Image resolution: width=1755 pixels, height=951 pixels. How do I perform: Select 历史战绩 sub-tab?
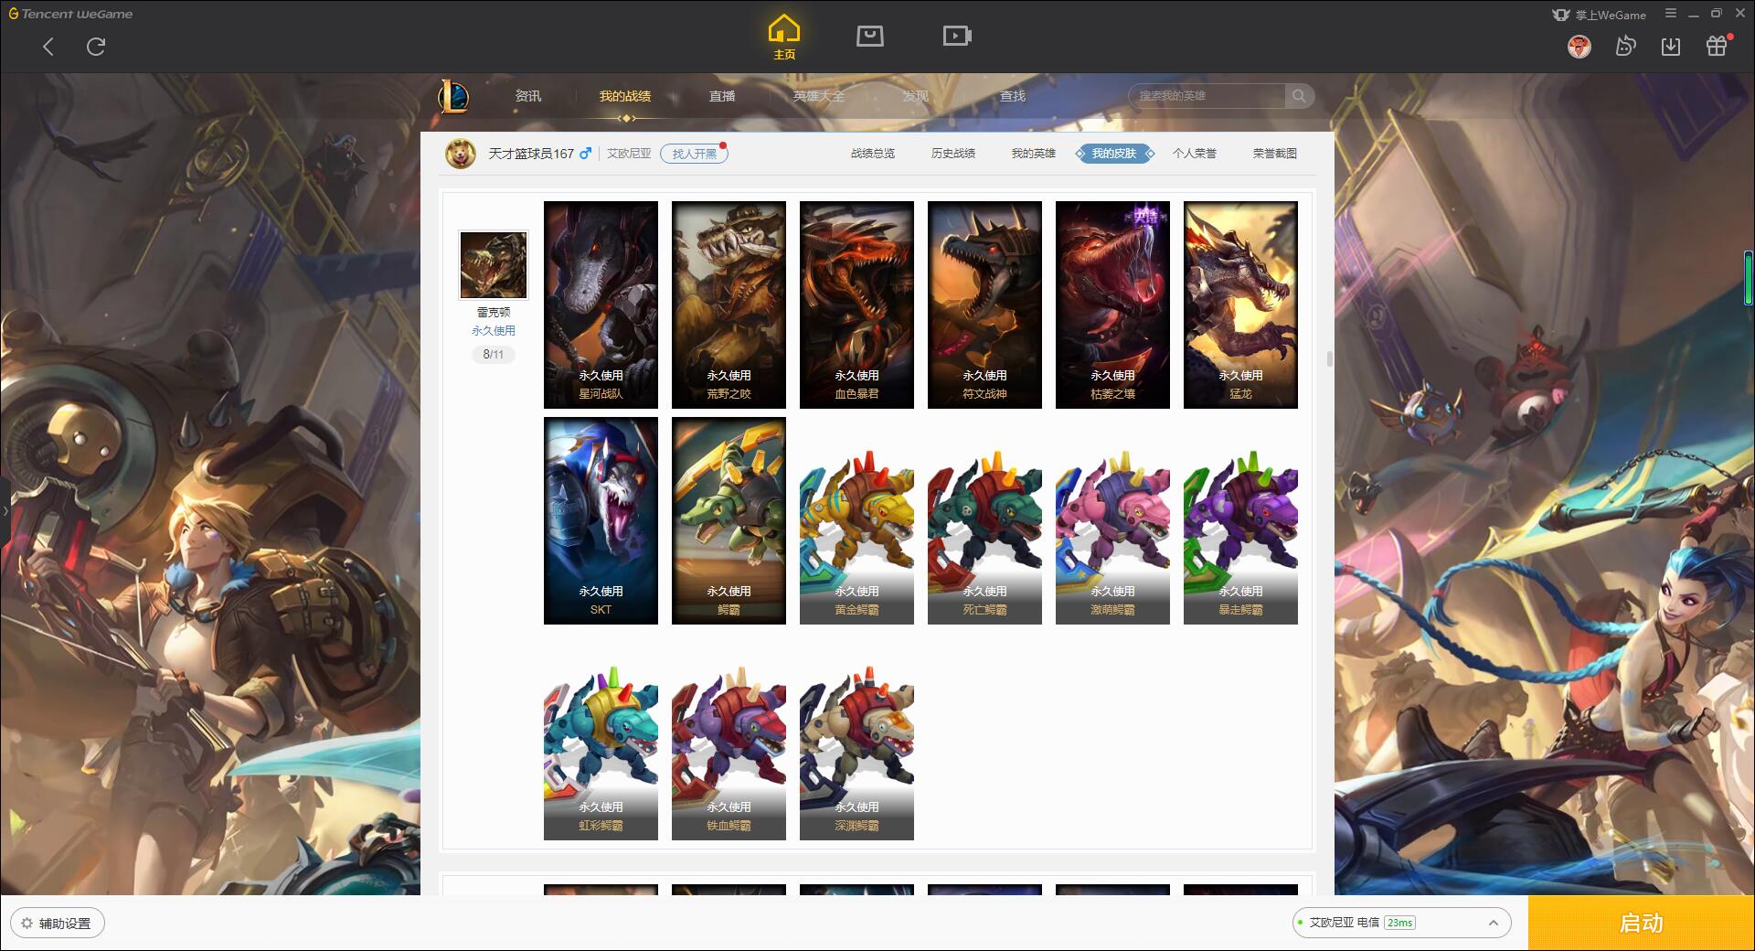point(953,154)
